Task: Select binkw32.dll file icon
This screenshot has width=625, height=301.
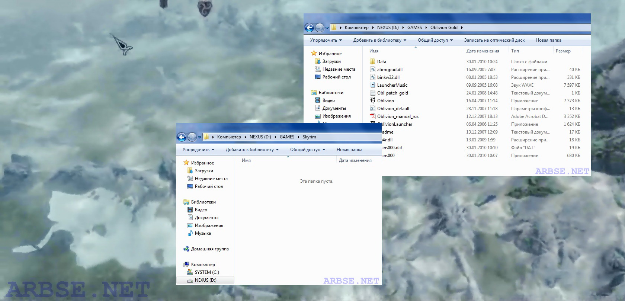Action: 373,77
